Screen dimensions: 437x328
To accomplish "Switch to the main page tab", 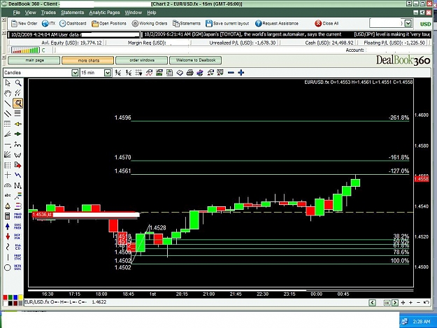I will coord(34,60).
